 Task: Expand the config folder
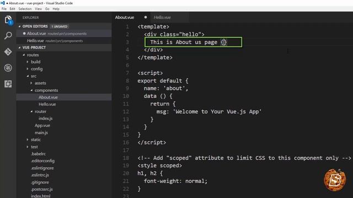[x=28, y=69]
